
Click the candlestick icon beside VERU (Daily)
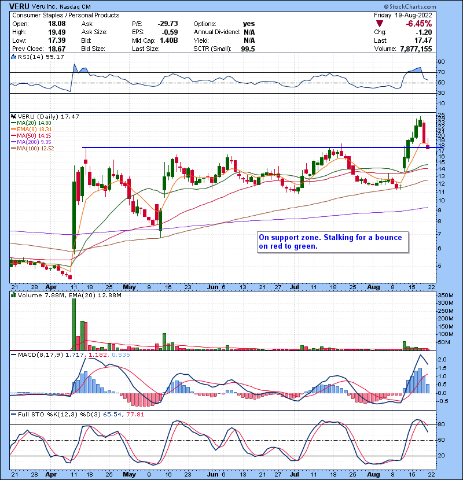point(13,116)
